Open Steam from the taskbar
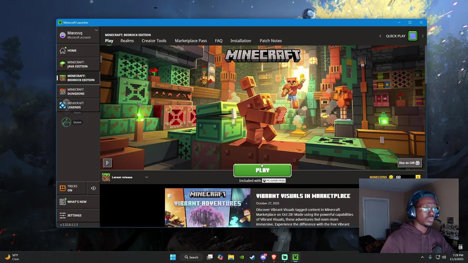Viewport: 468px width, 263px height. coord(252,257)
